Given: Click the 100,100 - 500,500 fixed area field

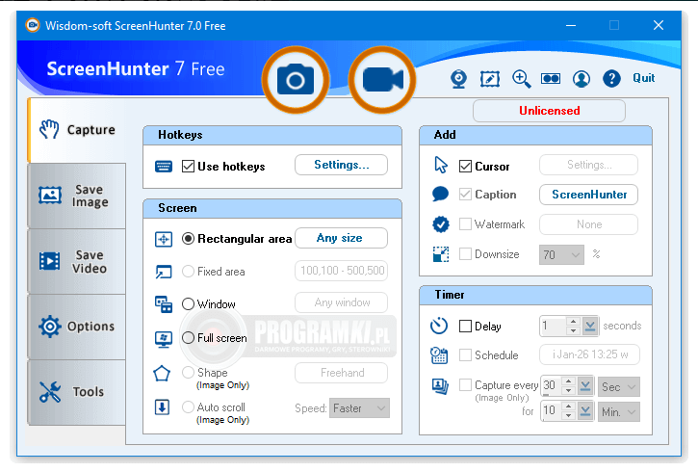Looking at the screenshot, I should (342, 271).
